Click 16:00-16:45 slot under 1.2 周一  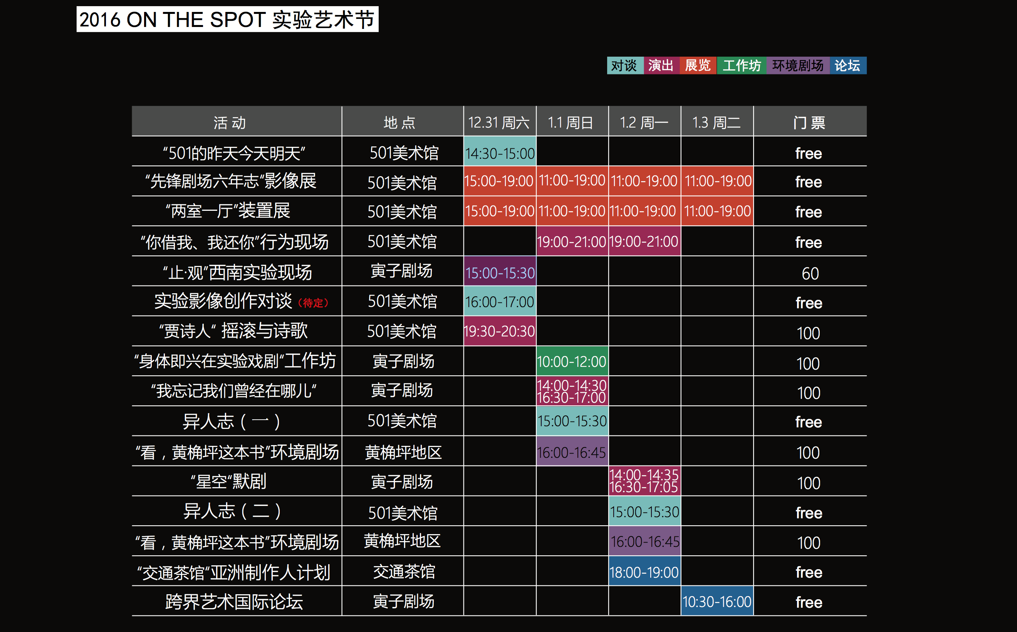point(645,541)
